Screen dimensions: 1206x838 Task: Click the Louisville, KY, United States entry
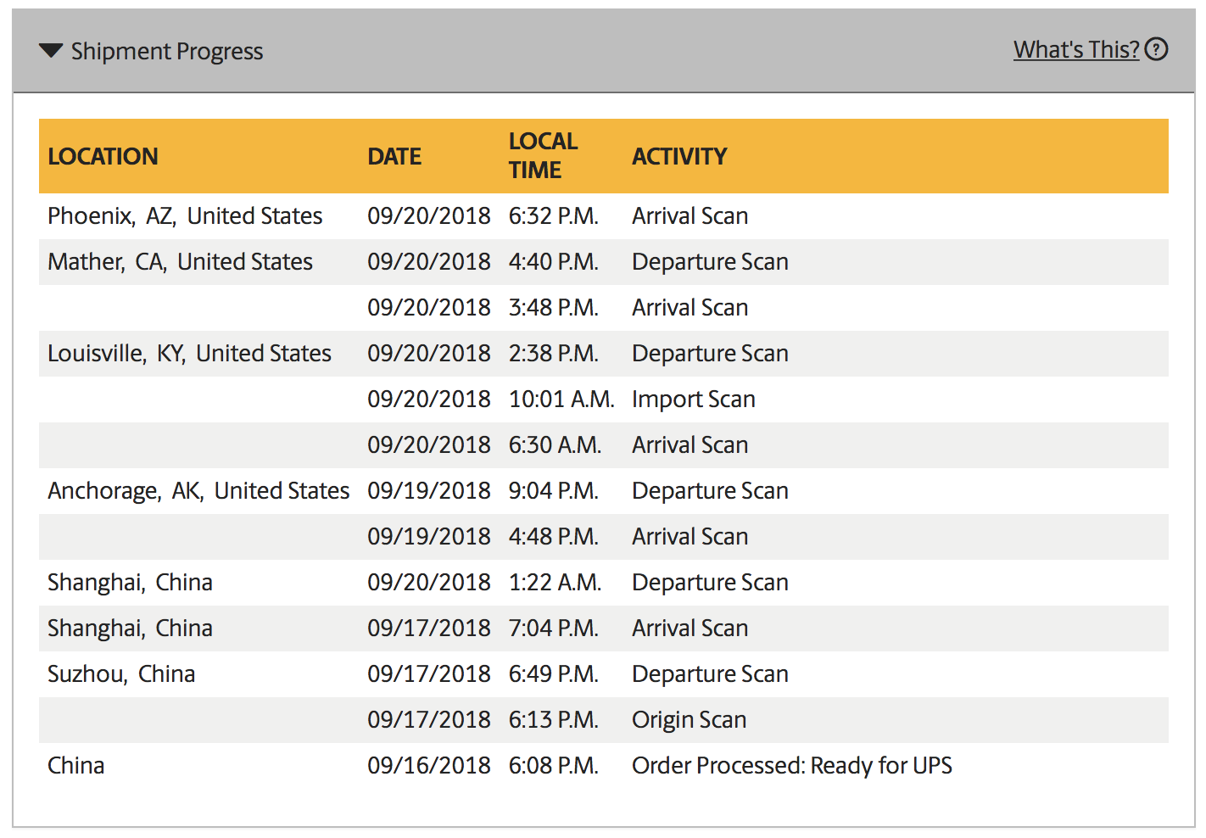pos(189,354)
